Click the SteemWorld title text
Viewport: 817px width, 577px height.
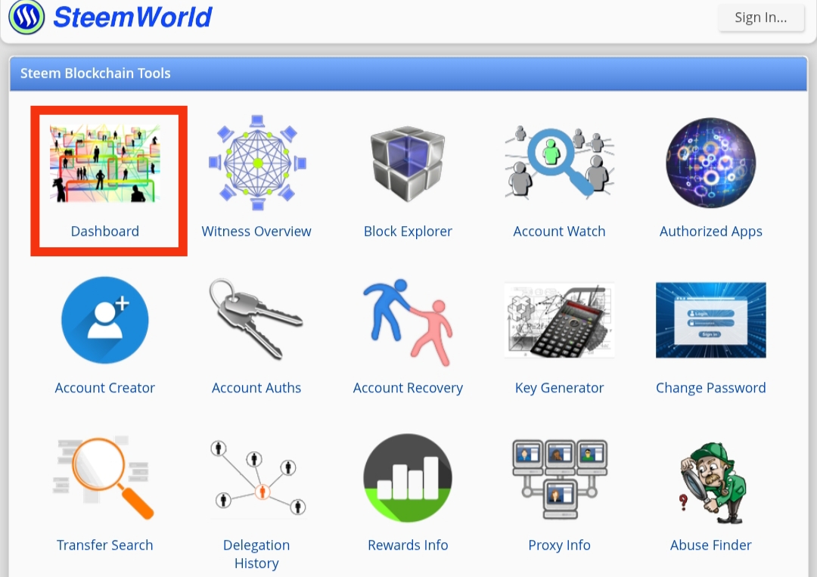point(133,17)
